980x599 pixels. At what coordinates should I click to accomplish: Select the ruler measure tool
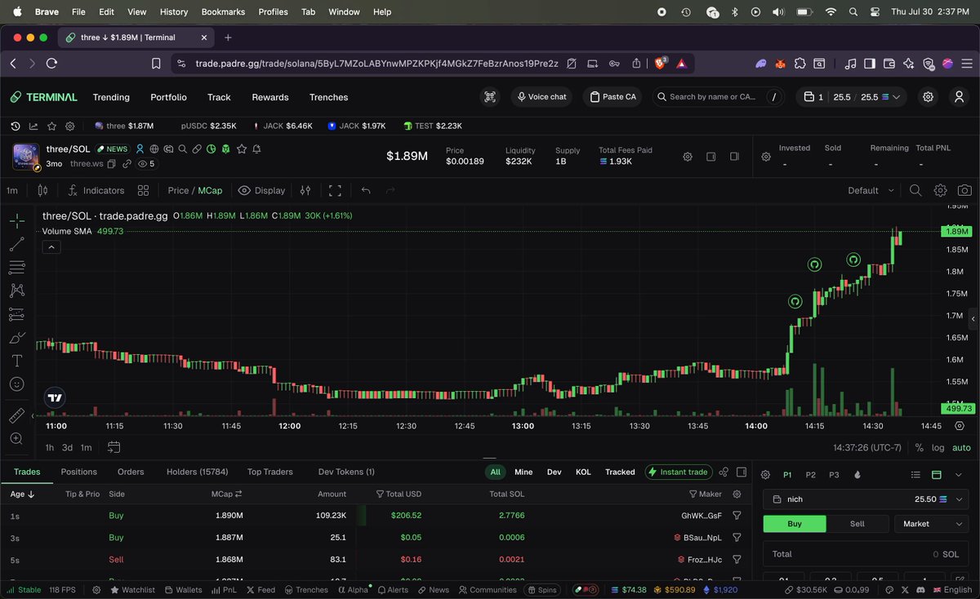(16, 415)
